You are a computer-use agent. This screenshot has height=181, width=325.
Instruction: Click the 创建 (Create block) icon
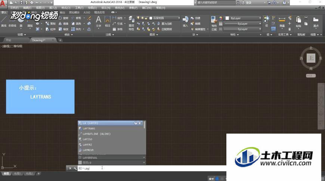[x=195, y=18]
